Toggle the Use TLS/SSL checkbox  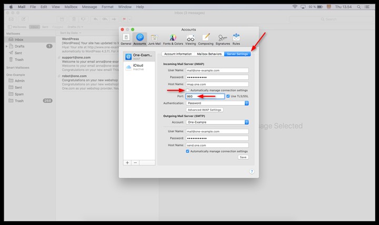click(228, 96)
